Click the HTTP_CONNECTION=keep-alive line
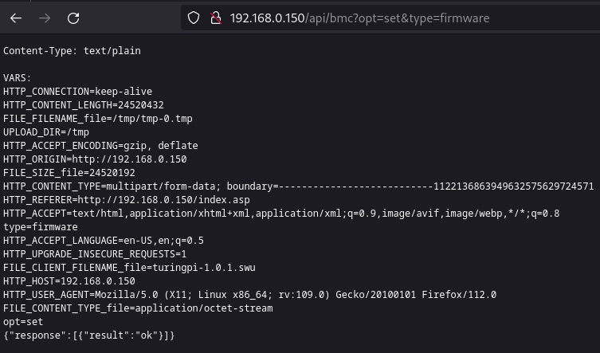This screenshot has width=600, height=353. pos(77,92)
